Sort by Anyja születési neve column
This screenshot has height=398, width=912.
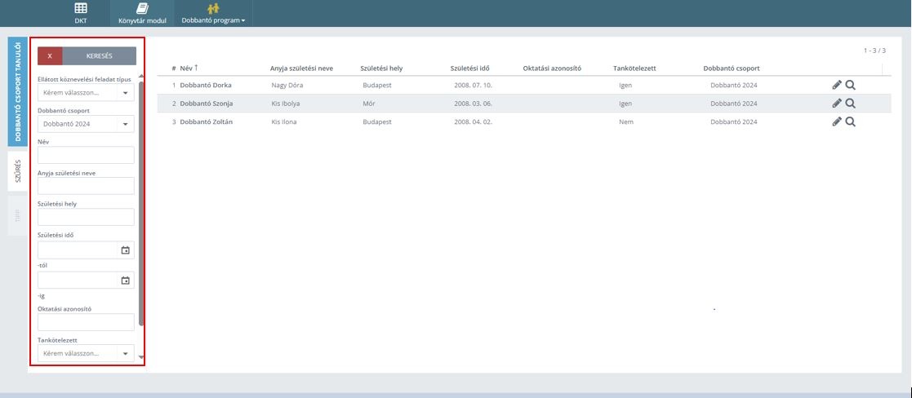pyautogui.click(x=301, y=69)
